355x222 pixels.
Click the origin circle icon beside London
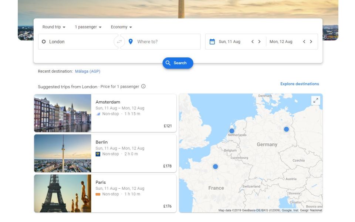click(x=44, y=42)
